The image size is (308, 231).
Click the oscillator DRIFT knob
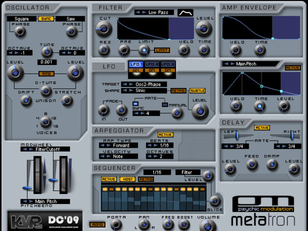(26, 101)
